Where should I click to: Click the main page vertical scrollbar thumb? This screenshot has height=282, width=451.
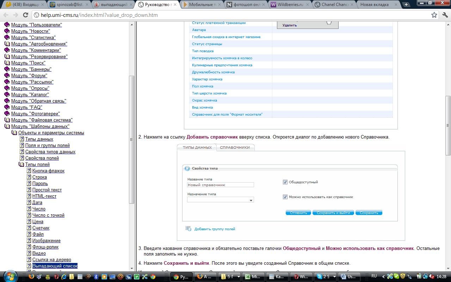(448, 125)
